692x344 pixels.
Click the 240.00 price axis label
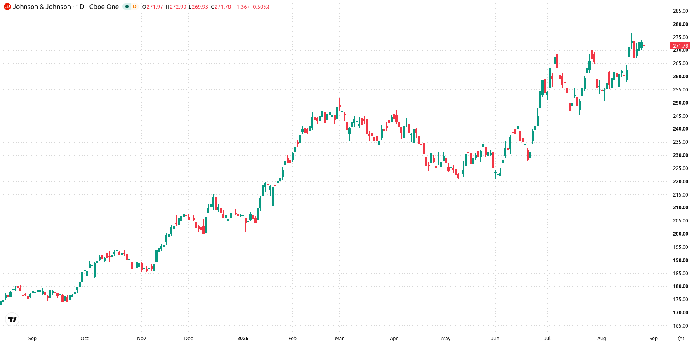[x=680, y=129]
